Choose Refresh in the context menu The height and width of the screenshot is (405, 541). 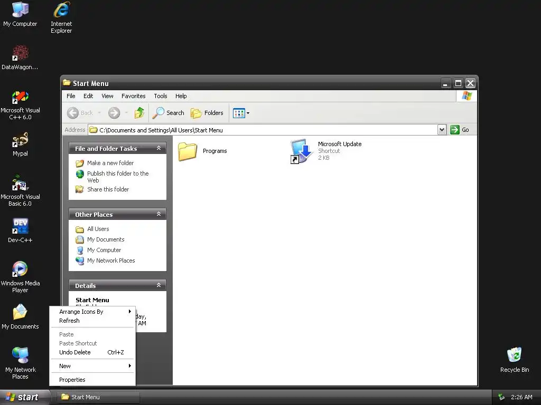coord(92,321)
